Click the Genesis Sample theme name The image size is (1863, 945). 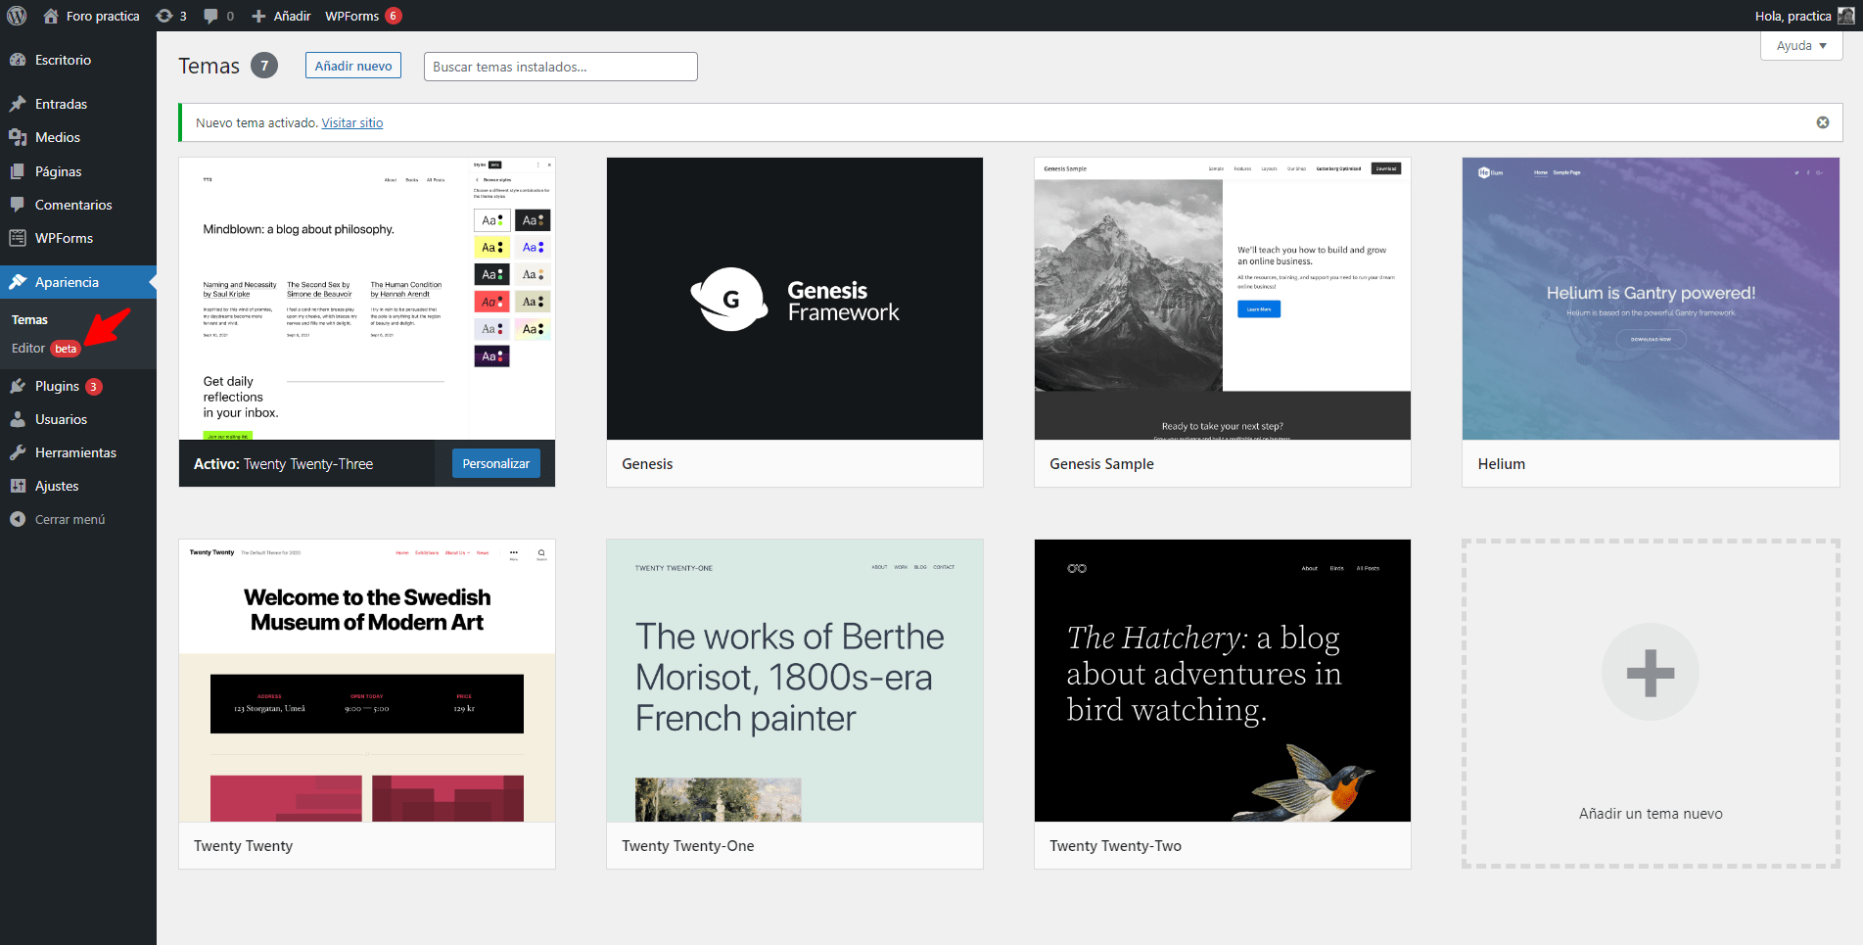pos(1101,464)
